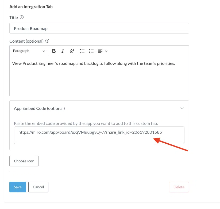Open the text alignment options
The image size is (220, 209).
[102, 51]
